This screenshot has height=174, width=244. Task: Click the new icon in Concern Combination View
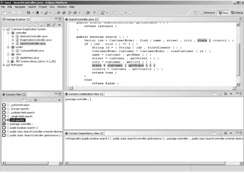click(x=215, y=94)
